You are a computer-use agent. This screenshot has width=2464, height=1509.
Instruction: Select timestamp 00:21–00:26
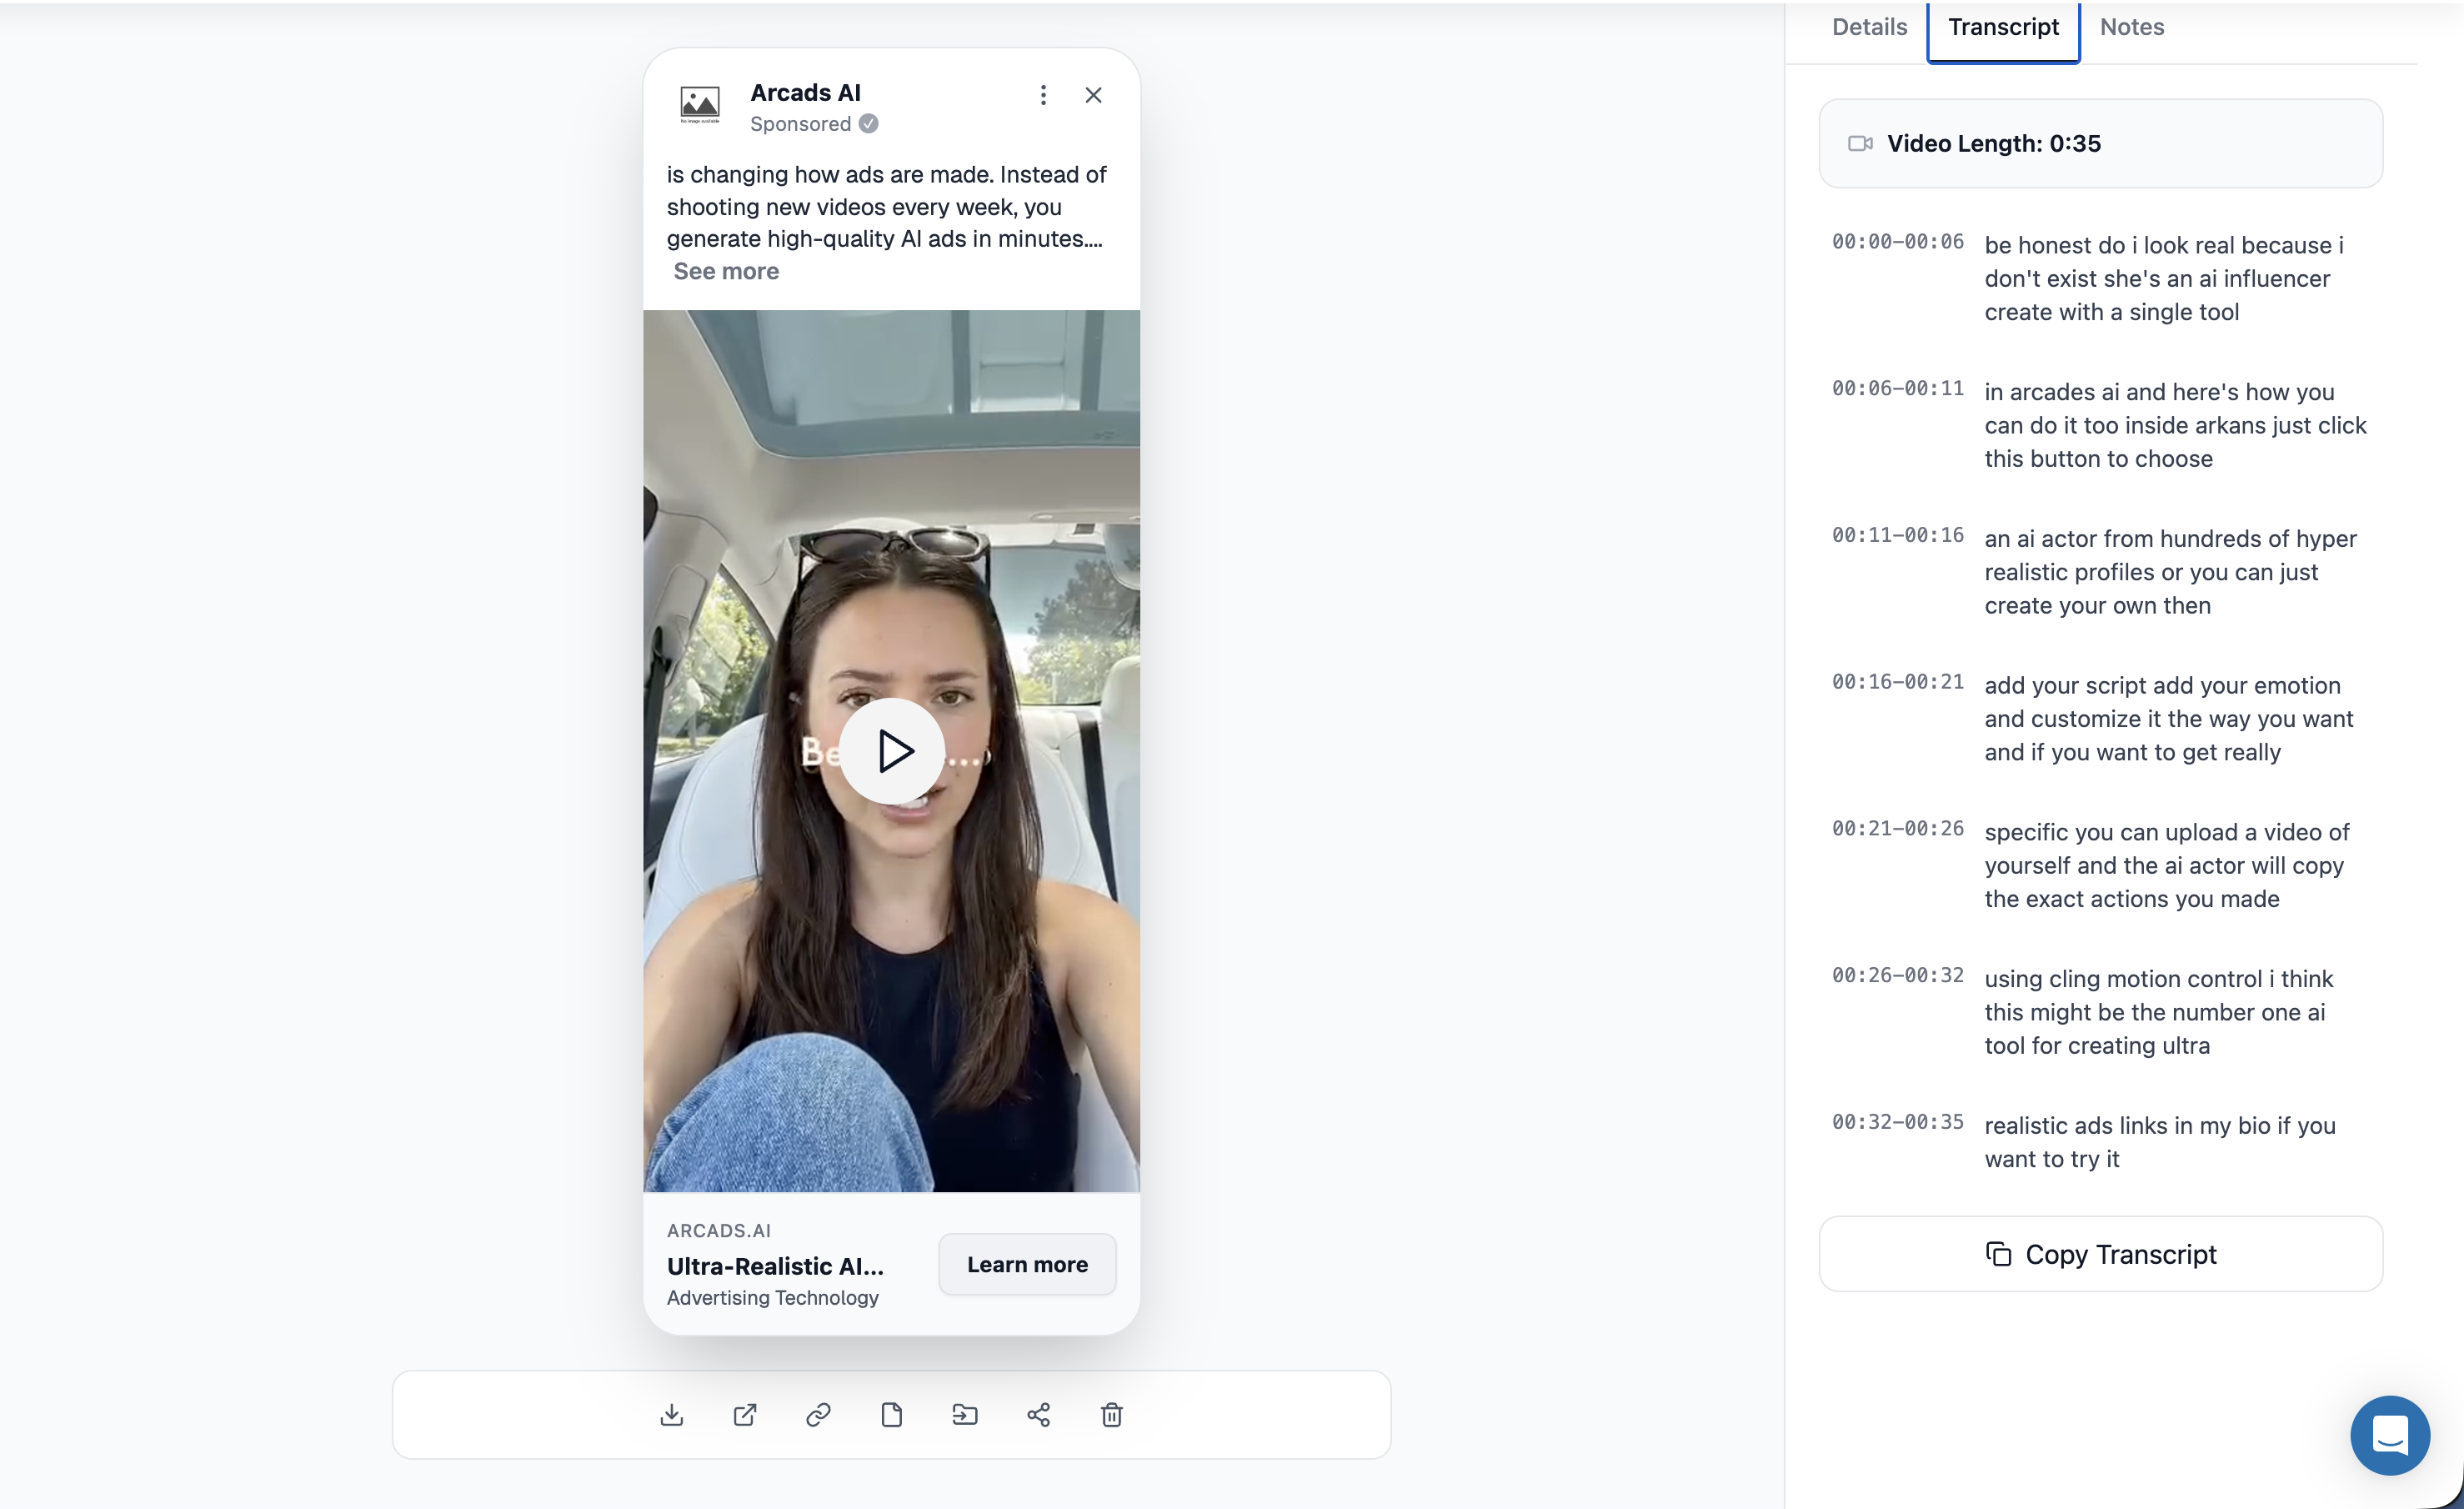pyautogui.click(x=1897, y=828)
